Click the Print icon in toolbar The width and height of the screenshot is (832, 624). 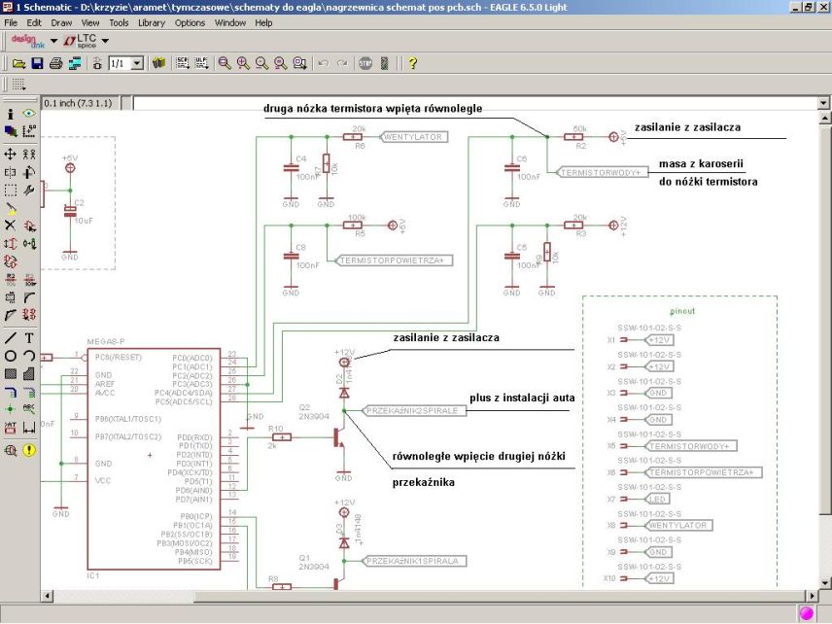click(56, 63)
